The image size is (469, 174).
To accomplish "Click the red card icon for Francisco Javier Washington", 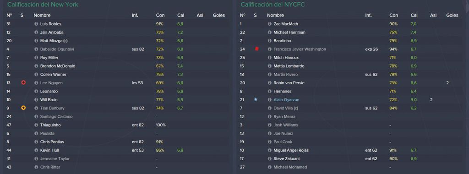I will coord(256,49).
